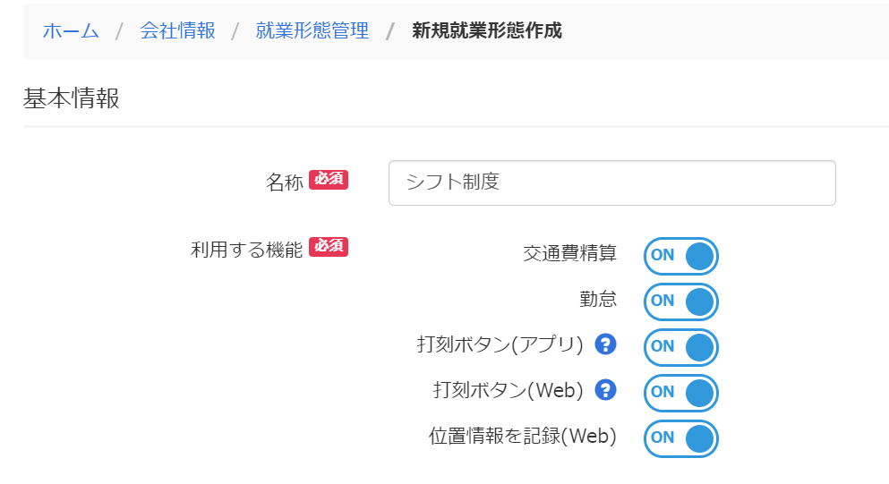
Task: Disable the 勤怠 switch
Action: 681,301
